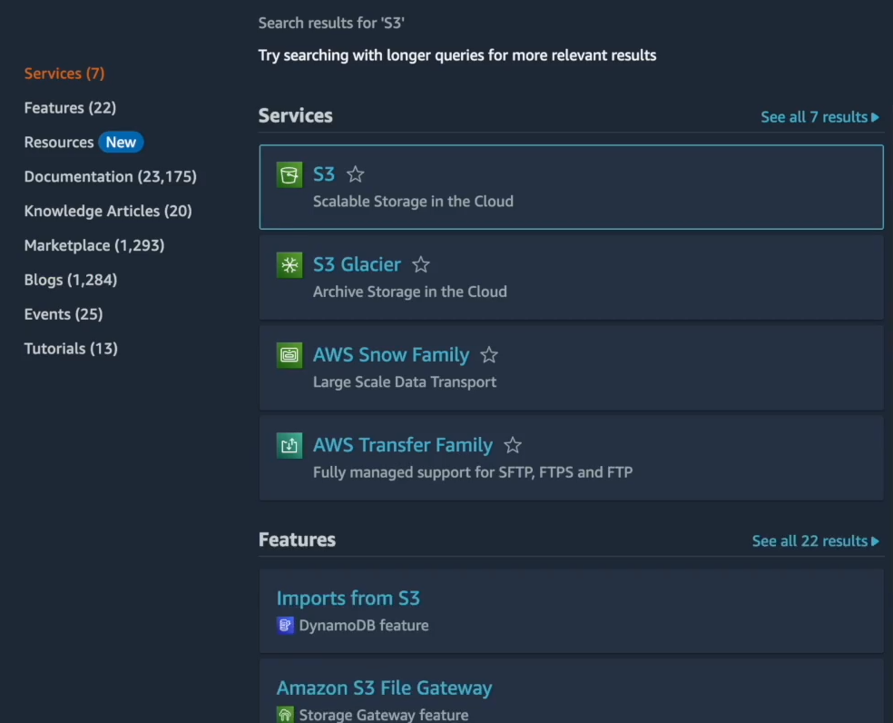Click the S3 Glacier snowflake icon
893x723 pixels.
tap(289, 264)
